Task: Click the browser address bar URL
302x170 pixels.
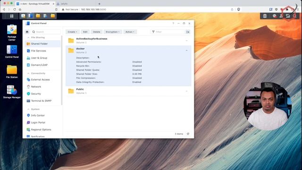Action: (93, 9)
